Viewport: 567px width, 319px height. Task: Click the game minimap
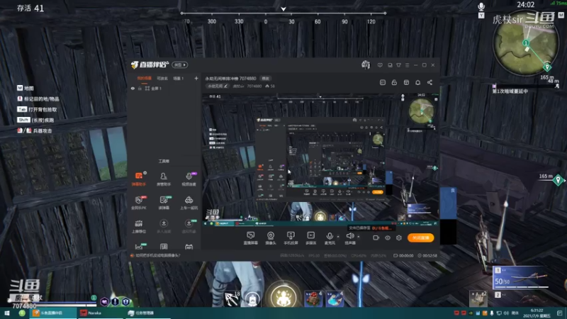pos(526,44)
